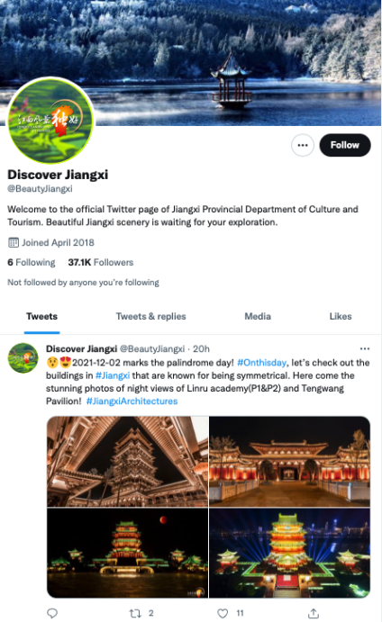Click the #Onthisday hashtag
Viewport: 382px width, 622px height.
pyautogui.click(x=261, y=363)
